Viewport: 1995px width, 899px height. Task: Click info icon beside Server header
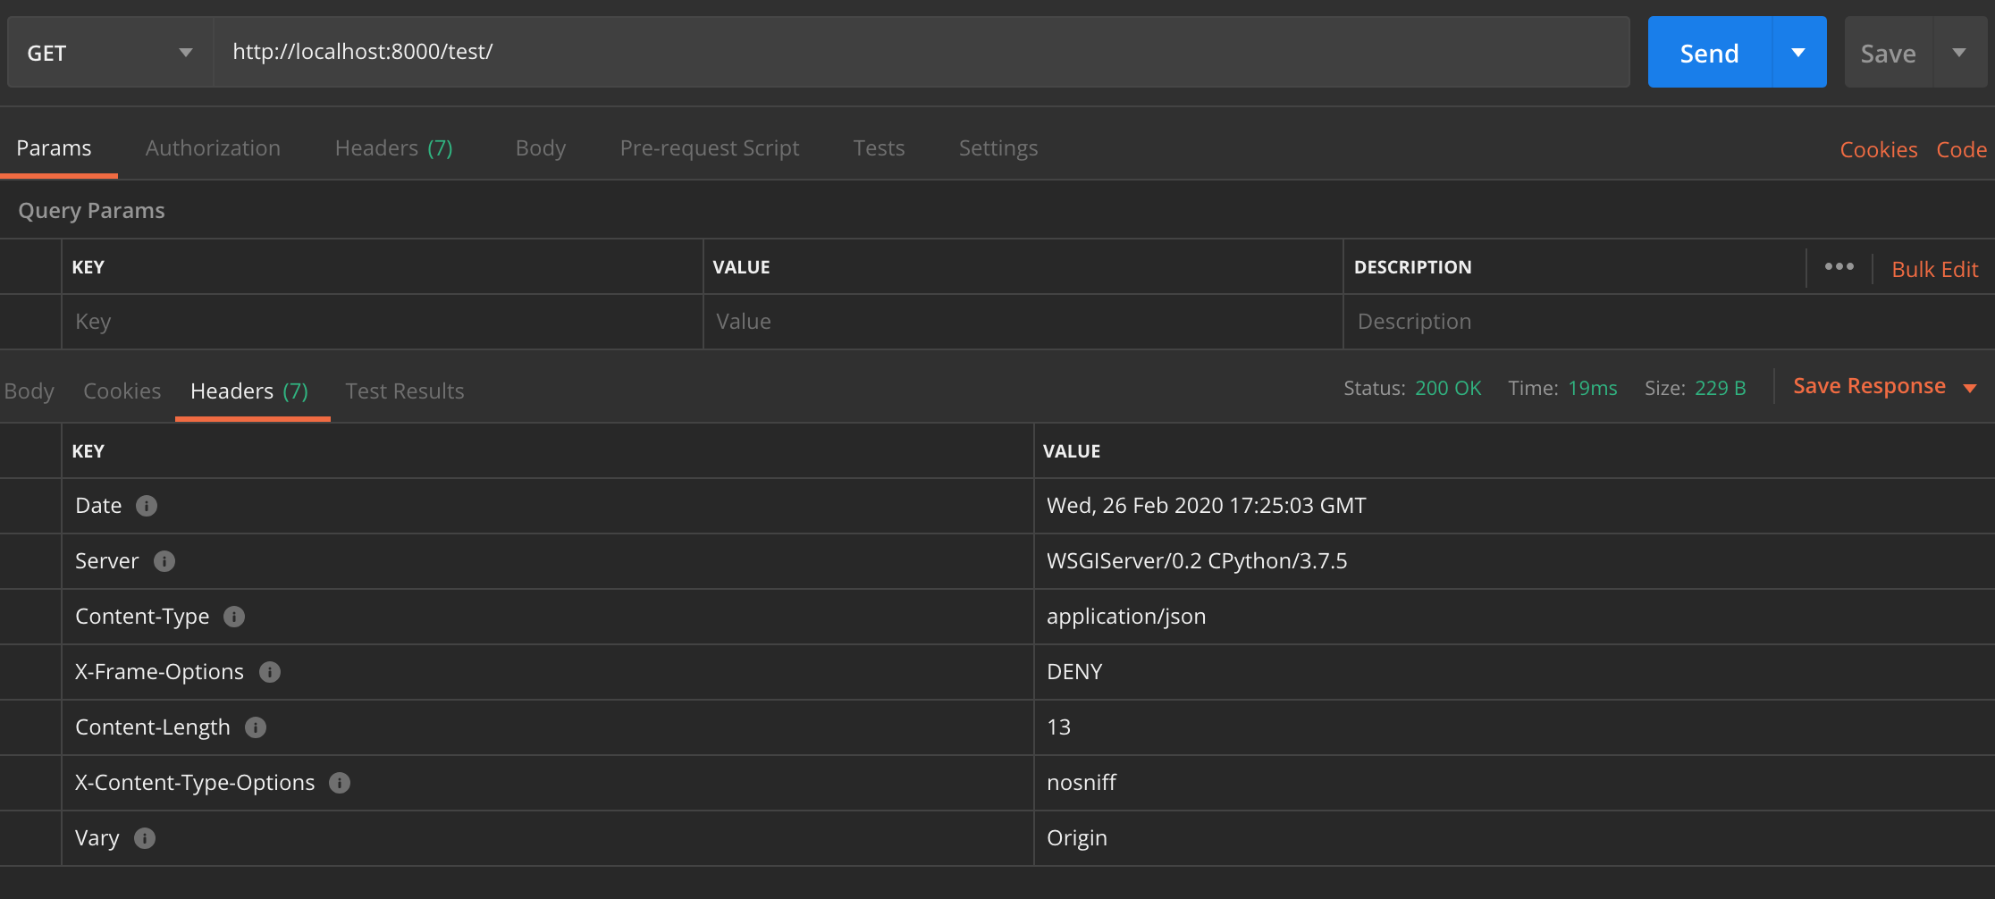164,561
